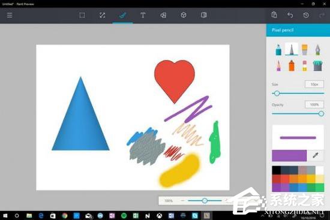Open the hamburger menu

click(x=10, y=15)
